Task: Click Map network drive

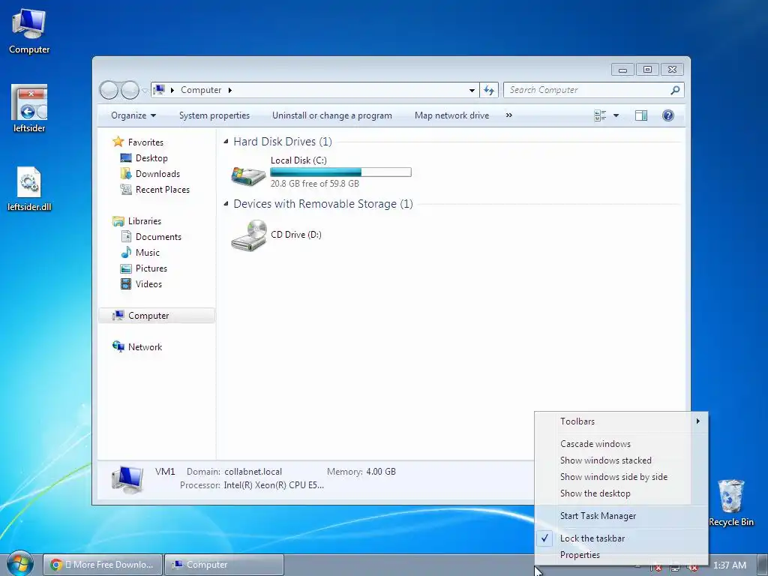Action: (x=451, y=115)
